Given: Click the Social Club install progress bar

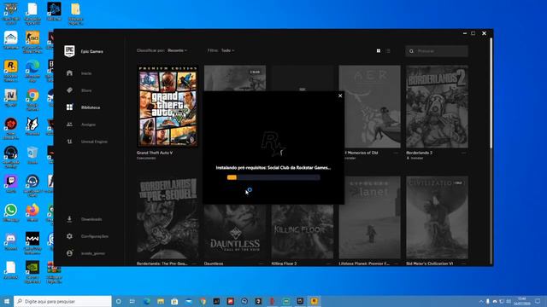Looking at the screenshot, I should coord(273,177).
